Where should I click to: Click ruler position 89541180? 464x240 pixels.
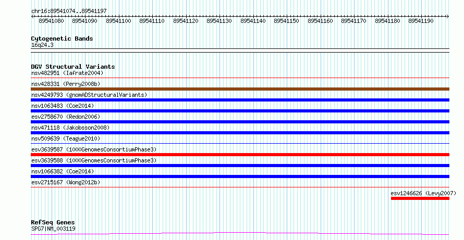pyautogui.click(x=387, y=21)
